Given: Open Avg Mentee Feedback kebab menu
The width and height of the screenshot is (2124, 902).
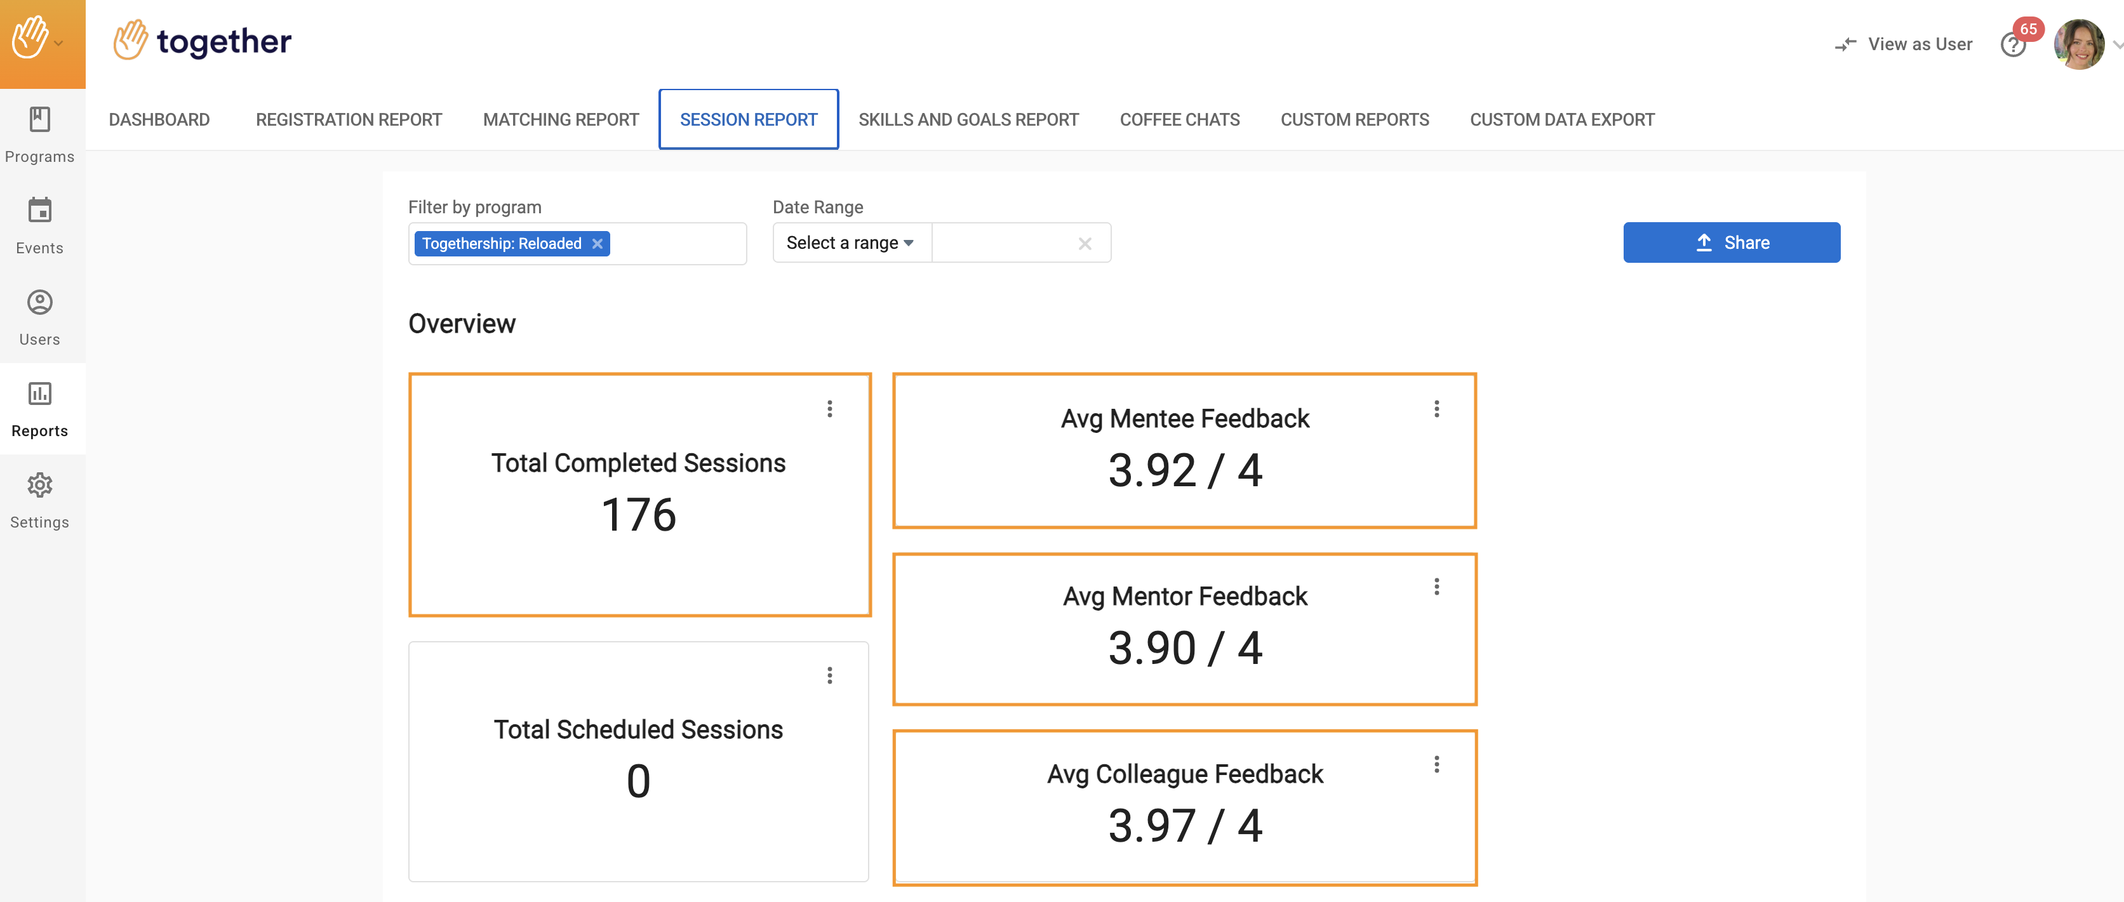Looking at the screenshot, I should coord(1436,409).
